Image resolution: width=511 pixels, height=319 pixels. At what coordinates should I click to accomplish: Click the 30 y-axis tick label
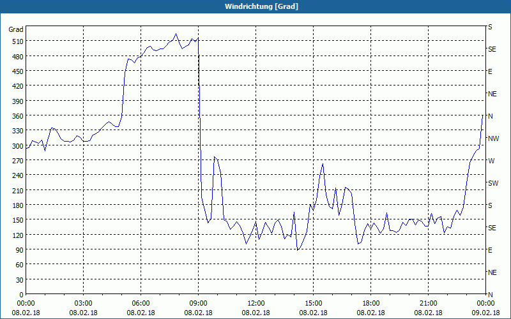pos(20,279)
